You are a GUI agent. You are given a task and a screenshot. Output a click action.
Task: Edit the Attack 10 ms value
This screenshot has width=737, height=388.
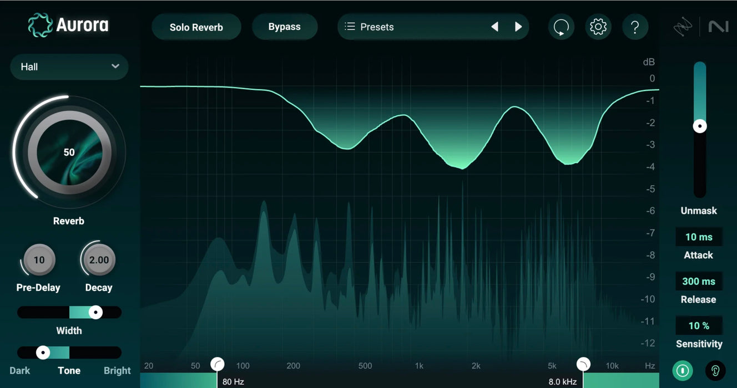tap(699, 237)
